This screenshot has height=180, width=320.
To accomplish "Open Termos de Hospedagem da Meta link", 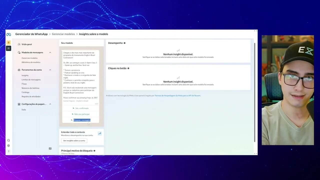I will tap(177, 95).
